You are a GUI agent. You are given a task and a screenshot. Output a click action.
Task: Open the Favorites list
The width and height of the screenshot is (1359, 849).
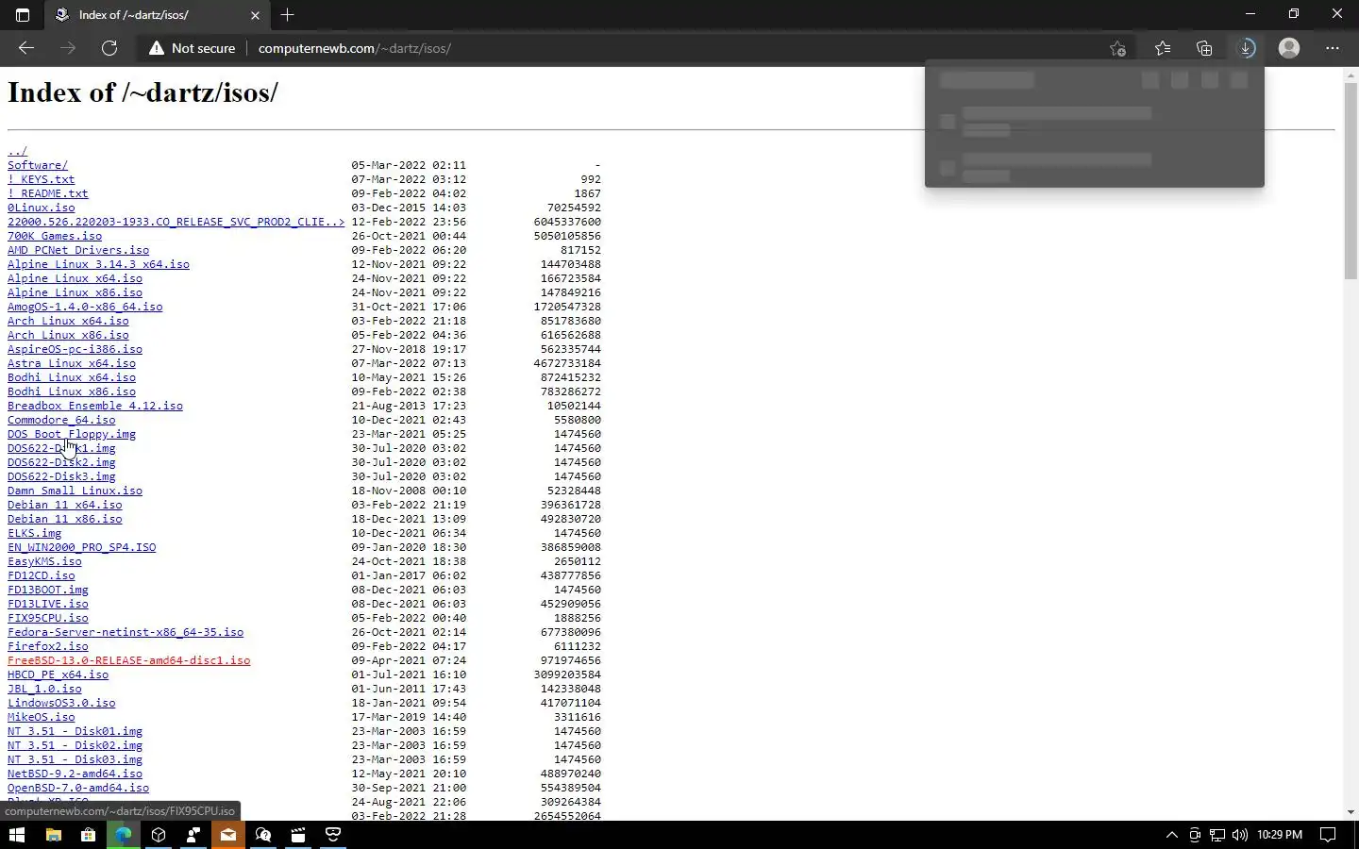pyautogui.click(x=1163, y=48)
